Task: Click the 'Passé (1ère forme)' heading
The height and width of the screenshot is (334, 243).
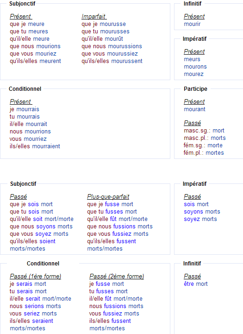Action: 35,276
